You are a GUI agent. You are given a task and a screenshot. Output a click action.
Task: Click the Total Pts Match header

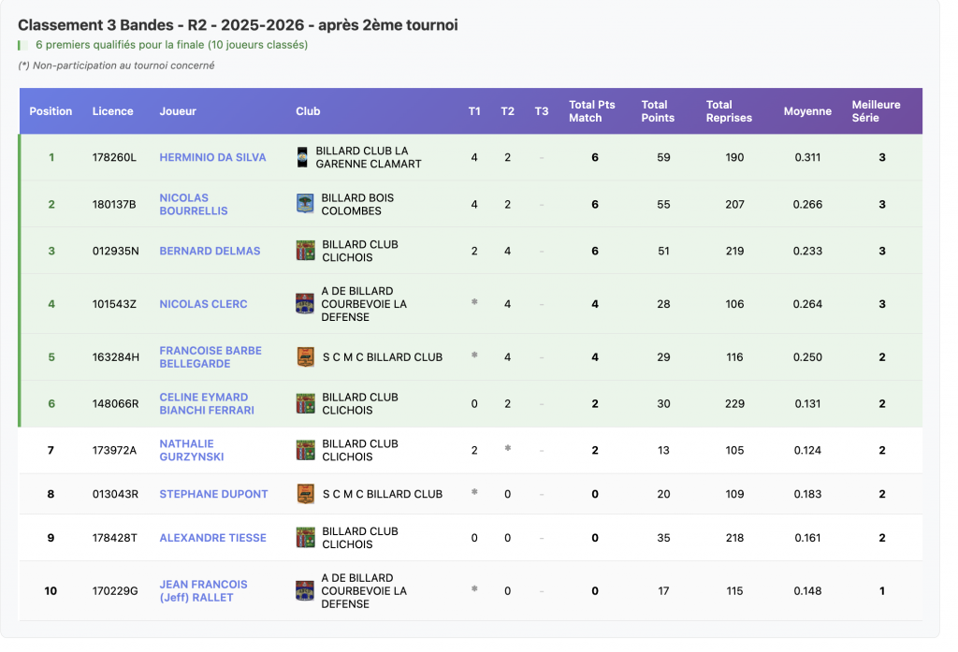(x=592, y=111)
